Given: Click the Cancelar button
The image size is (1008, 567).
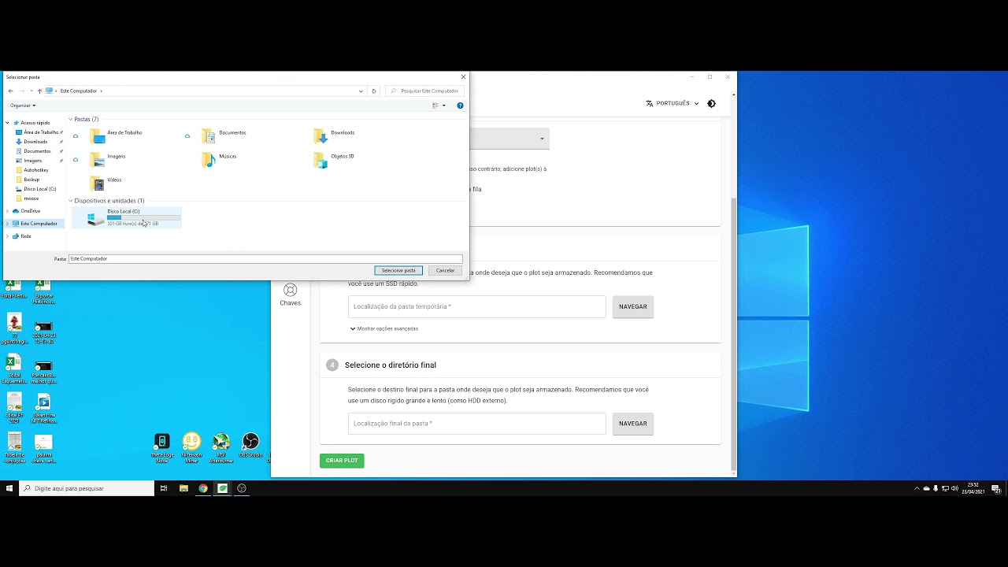Looking at the screenshot, I should click(x=445, y=270).
